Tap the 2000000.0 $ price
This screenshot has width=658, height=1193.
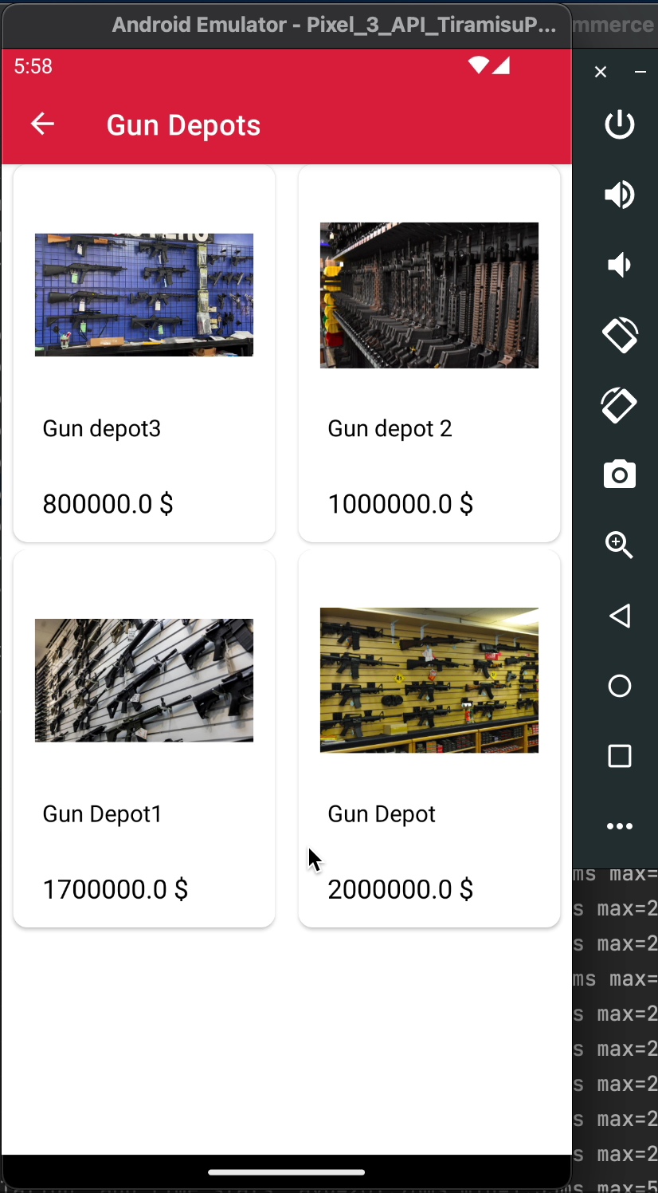tap(401, 889)
